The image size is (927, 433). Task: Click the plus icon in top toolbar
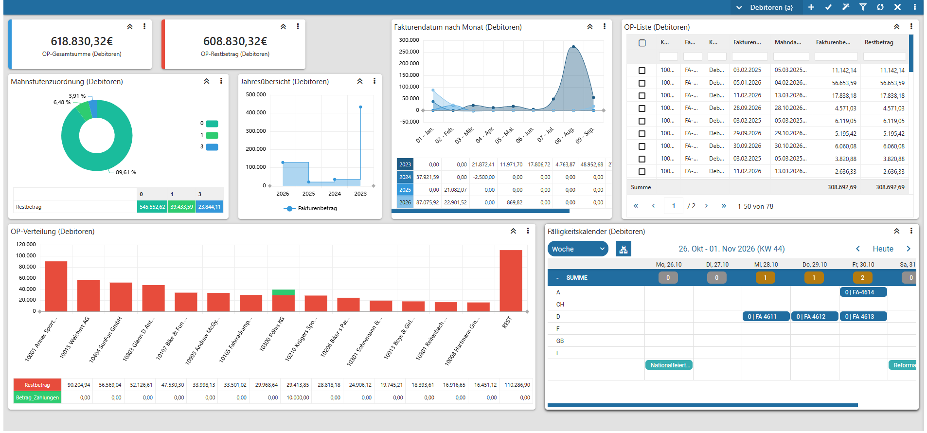pyautogui.click(x=811, y=7)
